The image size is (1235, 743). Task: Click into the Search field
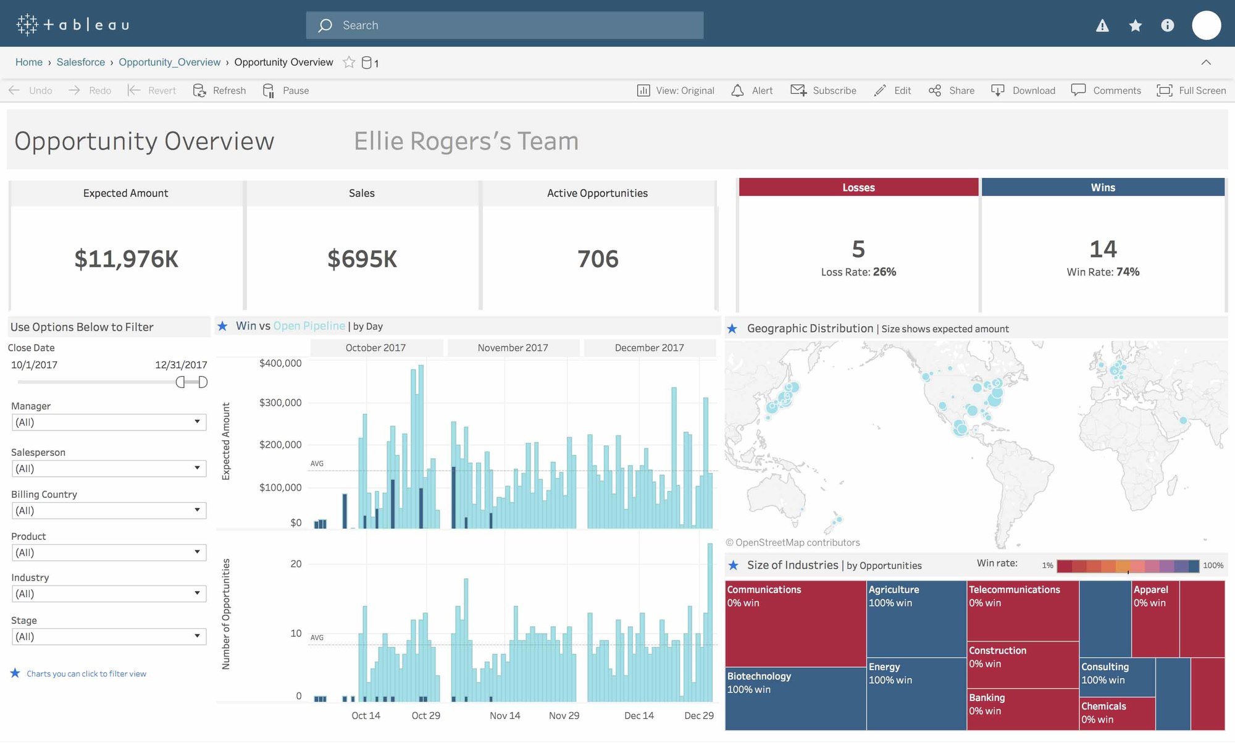click(x=504, y=25)
